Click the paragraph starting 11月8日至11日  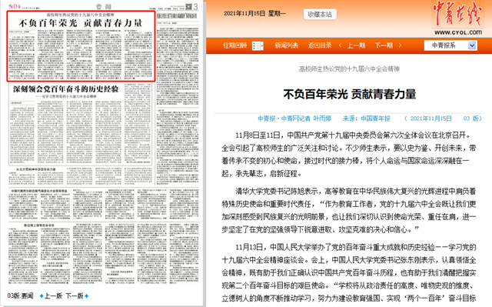click(348, 155)
